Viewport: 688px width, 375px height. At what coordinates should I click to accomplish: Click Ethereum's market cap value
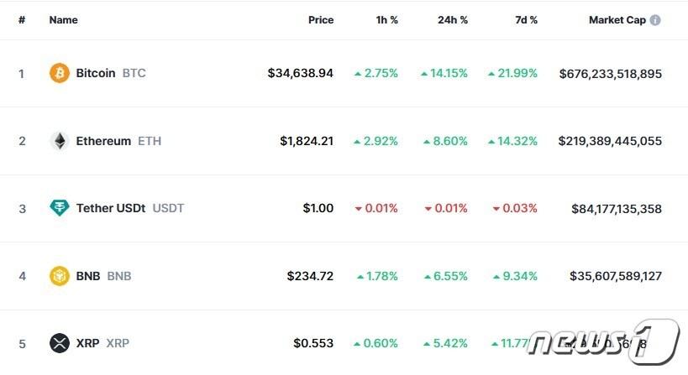point(610,141)
